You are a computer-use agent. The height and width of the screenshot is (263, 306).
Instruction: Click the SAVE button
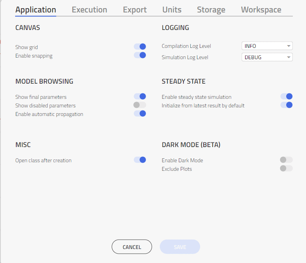pyautogui.click(x=180, y=247)
